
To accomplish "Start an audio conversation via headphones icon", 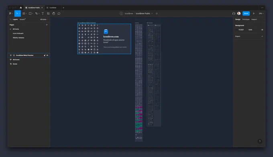I will [234, 13].
